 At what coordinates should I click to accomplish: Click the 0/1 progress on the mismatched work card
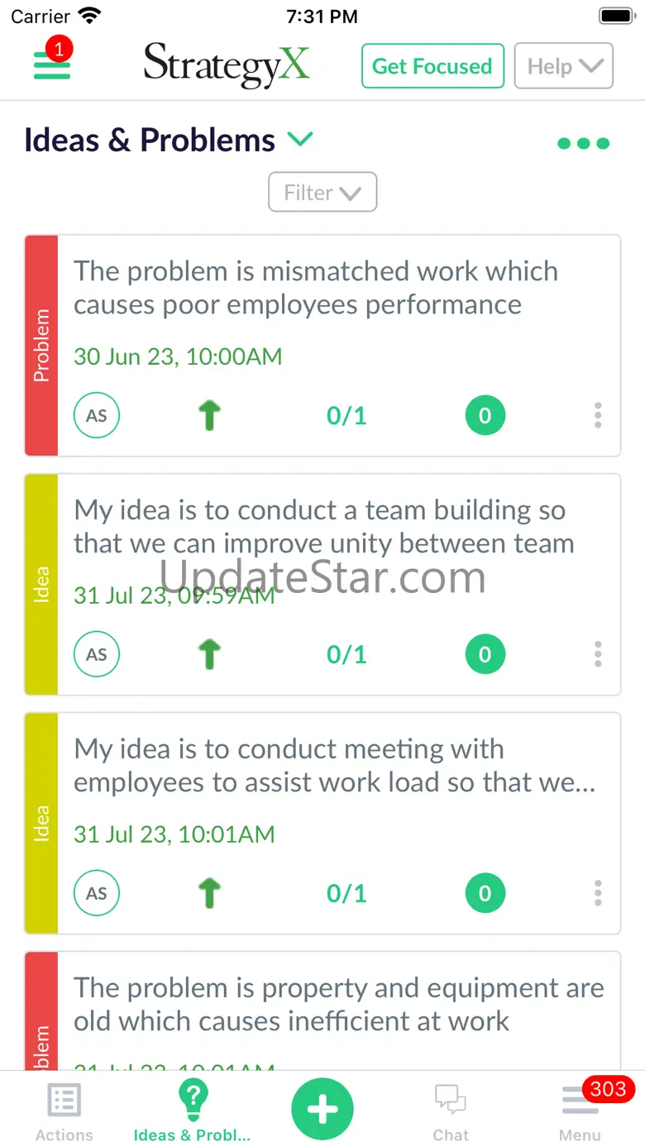click(x=346, y=415)
